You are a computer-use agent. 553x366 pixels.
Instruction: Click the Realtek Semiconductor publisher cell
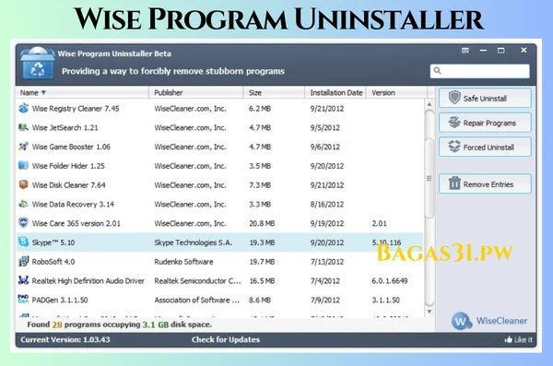coord(197,280)
